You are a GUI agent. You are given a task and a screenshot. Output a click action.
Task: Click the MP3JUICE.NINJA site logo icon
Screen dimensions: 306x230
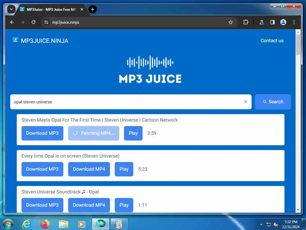[x=16, y=40]
